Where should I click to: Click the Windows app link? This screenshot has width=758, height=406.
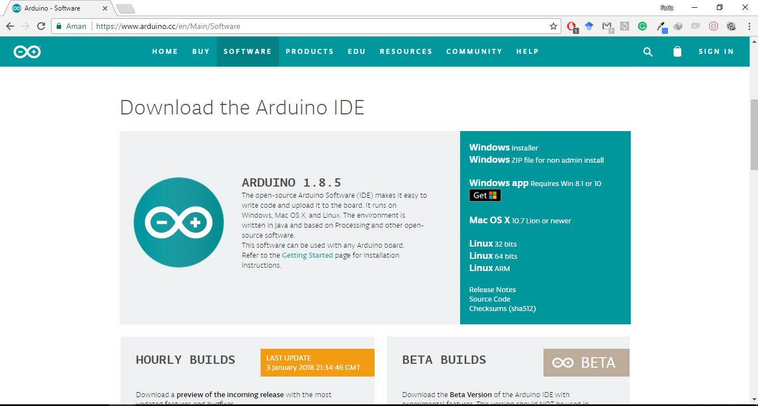pos(498,183)
